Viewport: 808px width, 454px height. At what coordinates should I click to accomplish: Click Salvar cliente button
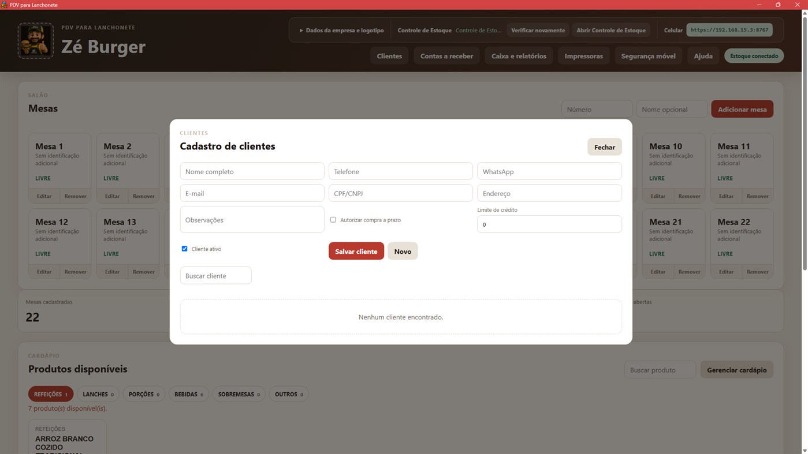356,251
